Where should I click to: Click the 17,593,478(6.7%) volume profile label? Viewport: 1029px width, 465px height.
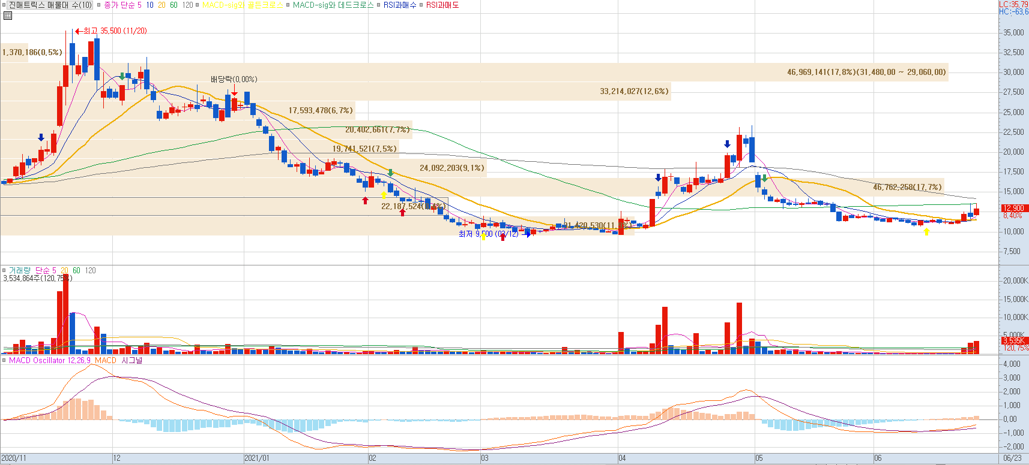[321, 110]
